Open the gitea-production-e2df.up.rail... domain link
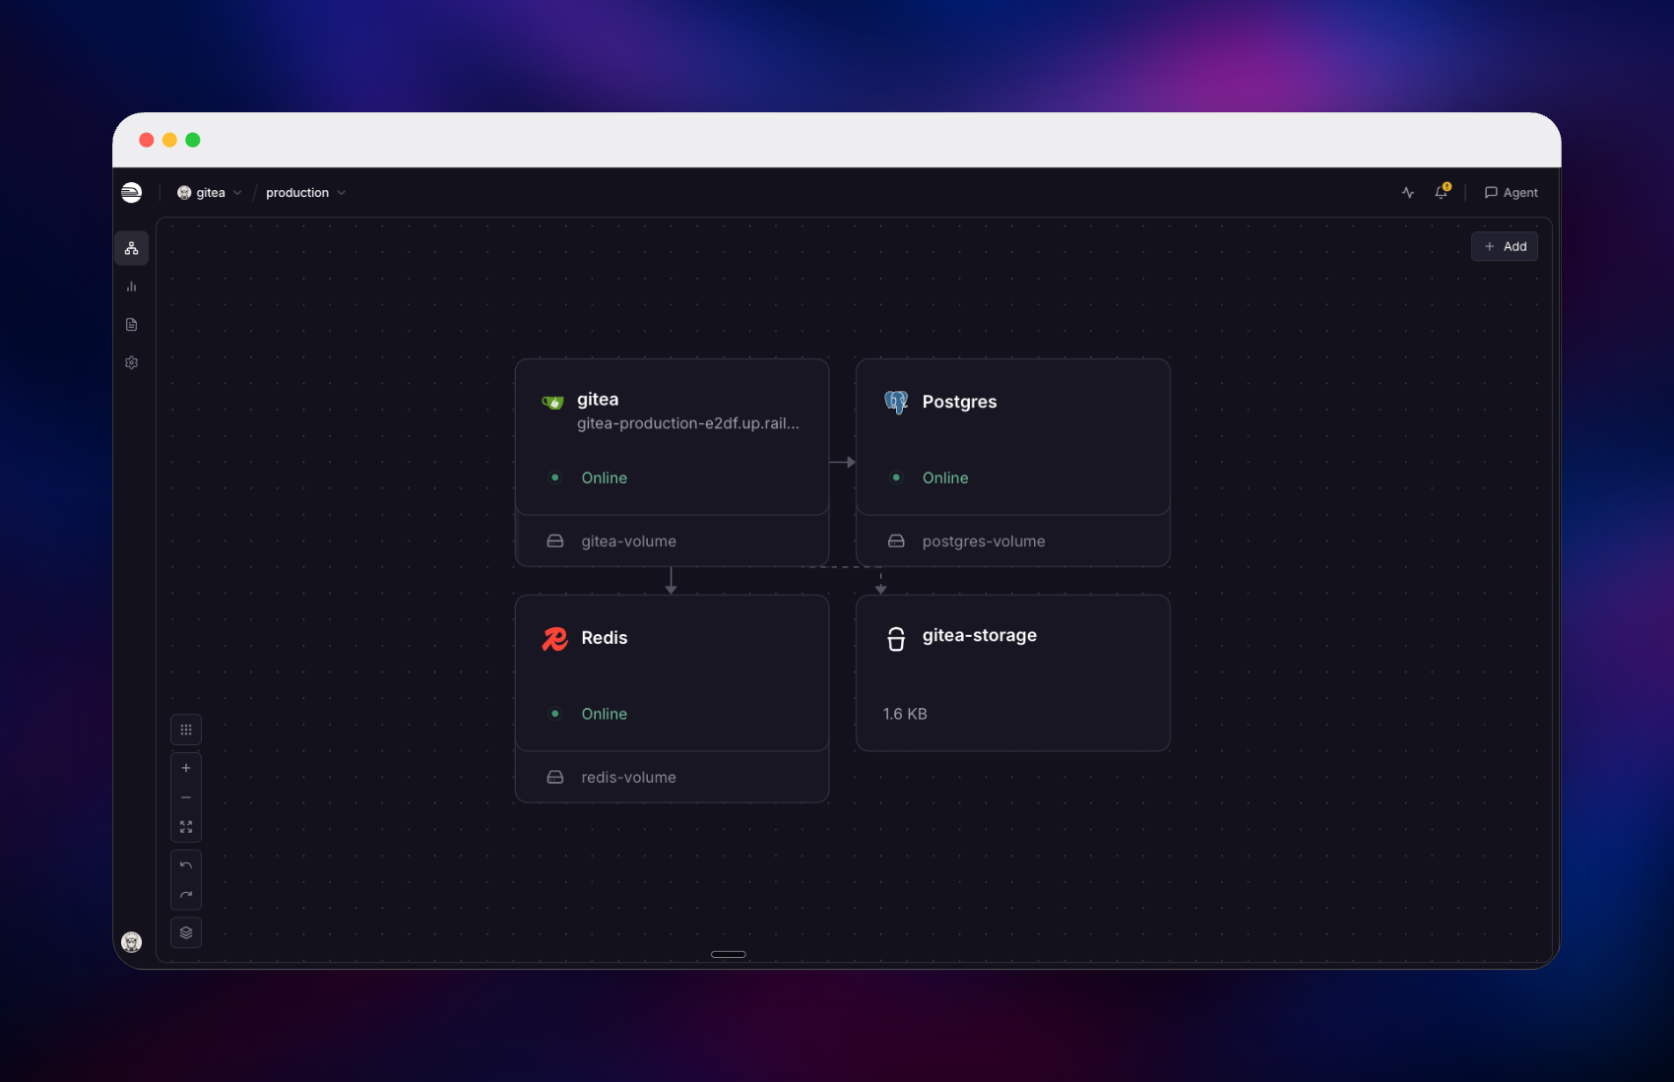The width and height of the screenshot is (1674, 1082). coord(688,423)
